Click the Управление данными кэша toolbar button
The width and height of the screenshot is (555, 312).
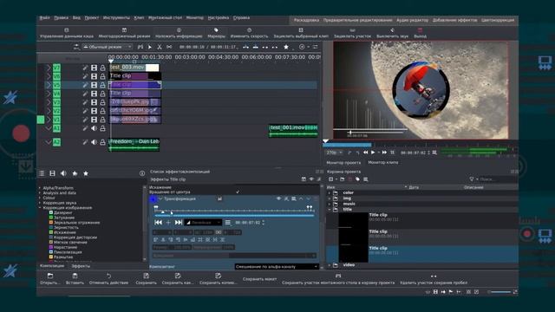coord(67,33)
